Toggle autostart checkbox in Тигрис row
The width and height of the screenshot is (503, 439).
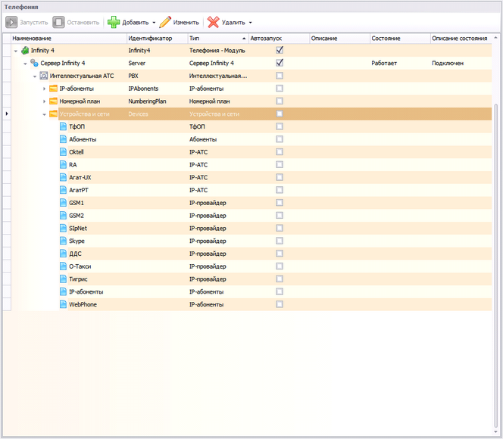[280, 279]
